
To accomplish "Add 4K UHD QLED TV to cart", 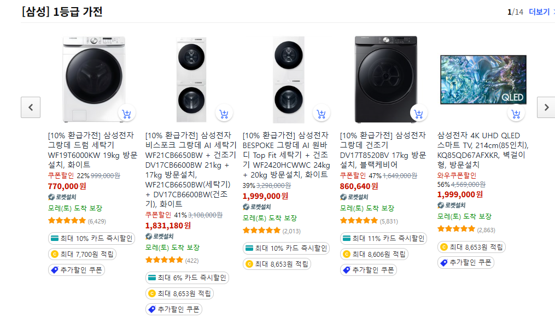I will click(515, 114).
